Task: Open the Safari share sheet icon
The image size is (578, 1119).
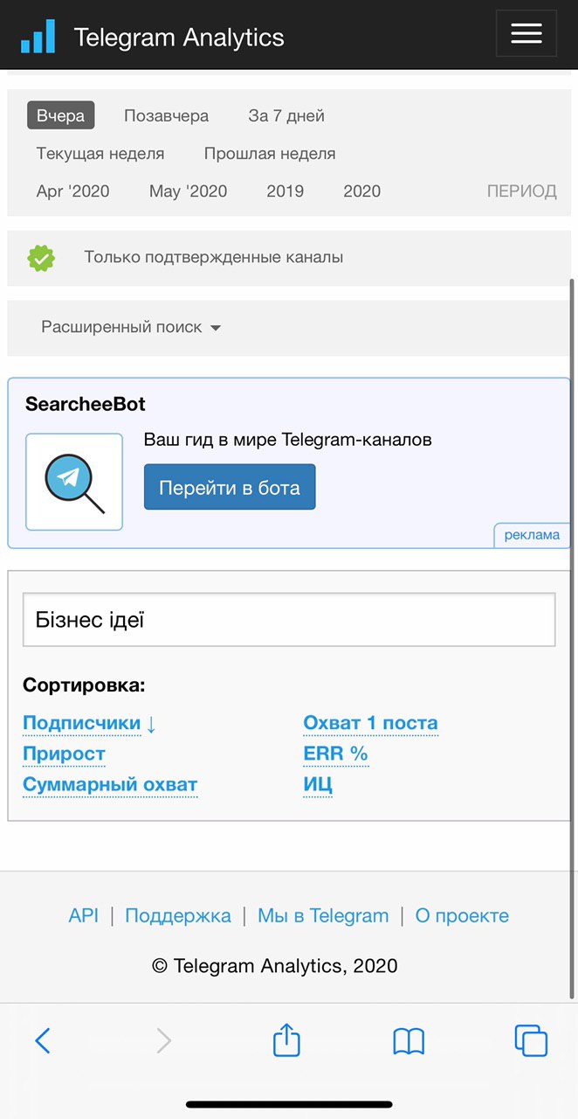Action: pyautogui.click(x=286, y=1039)
